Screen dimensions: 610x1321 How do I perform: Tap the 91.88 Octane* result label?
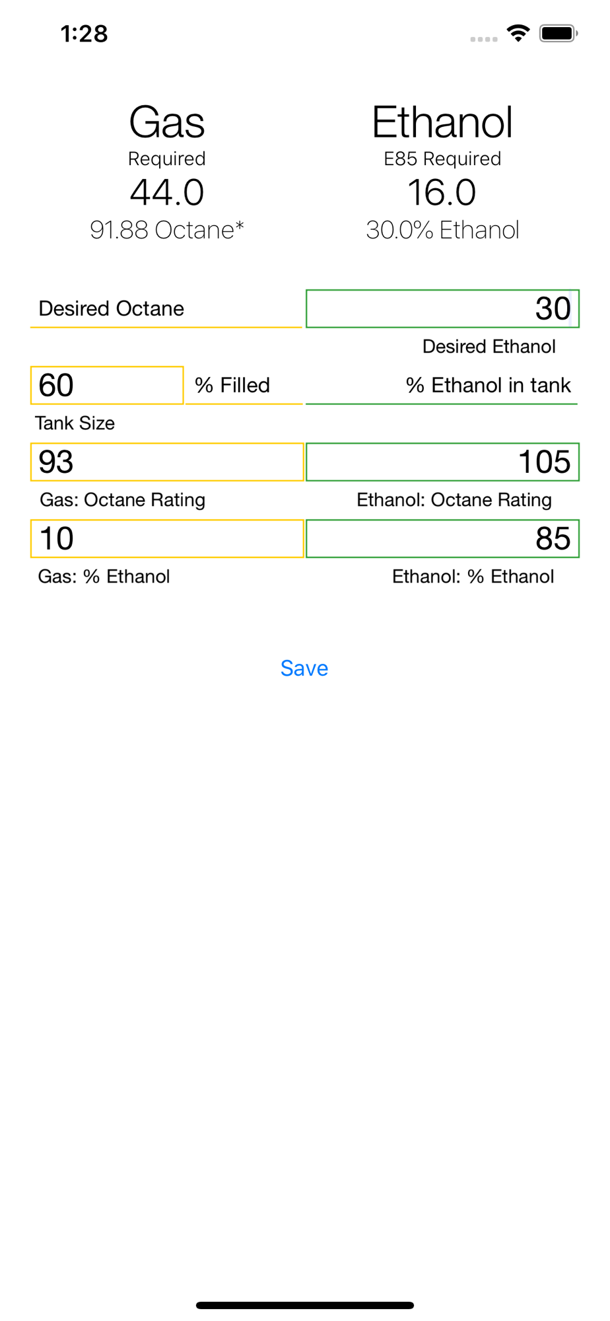click(167, 230)
